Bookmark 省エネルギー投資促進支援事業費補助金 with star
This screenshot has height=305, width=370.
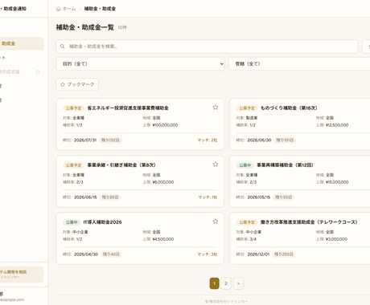[216, 107]
